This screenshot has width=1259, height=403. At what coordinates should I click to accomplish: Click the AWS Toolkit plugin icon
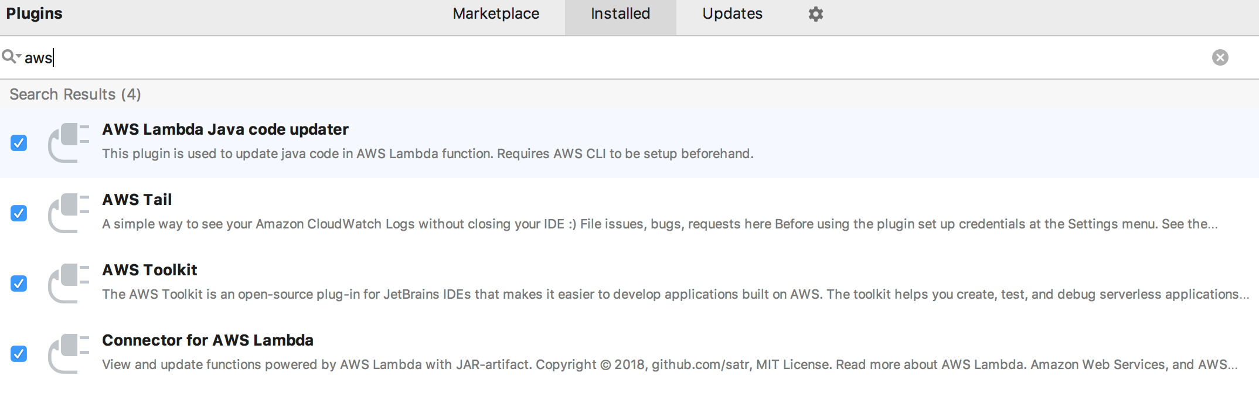tap(69, 283)
